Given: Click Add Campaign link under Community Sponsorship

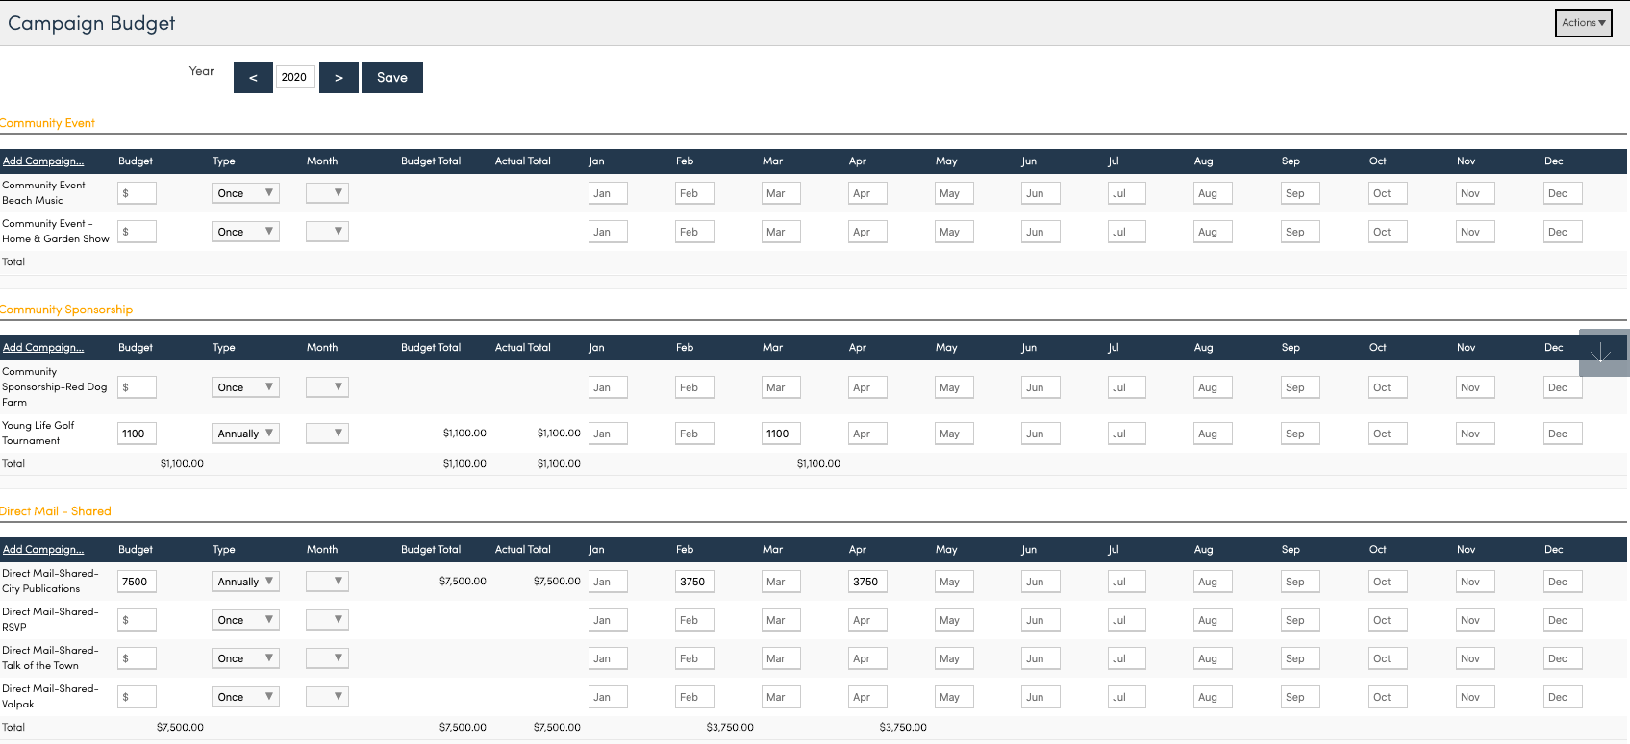Looking at the screenshot, I should click(x=43, y=348).
